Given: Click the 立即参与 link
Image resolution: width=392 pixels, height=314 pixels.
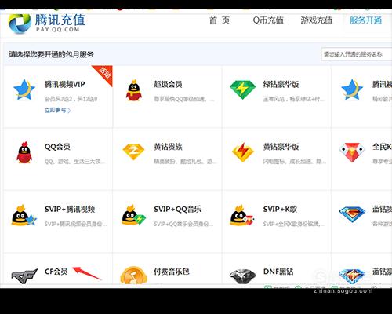Looking at the screenshot, I should click(x=58, y=111).
